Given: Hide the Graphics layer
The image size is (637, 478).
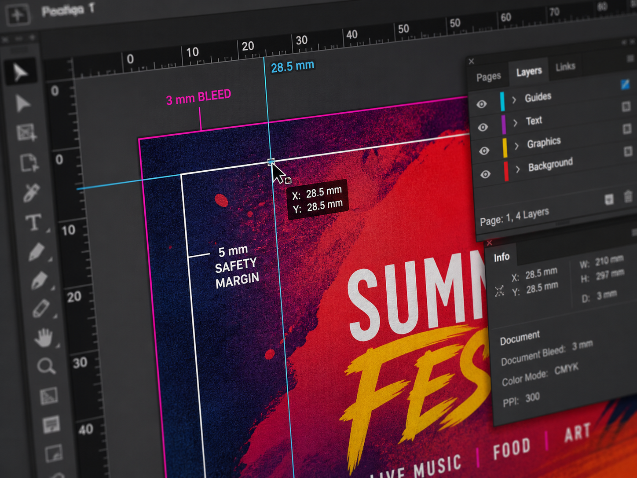Looking at the screenshot, I should pos(484,151).
